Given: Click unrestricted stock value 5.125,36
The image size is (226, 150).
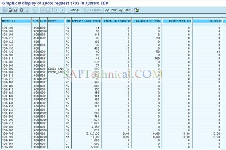Looking at the screenshot, I should pos(93,133).
